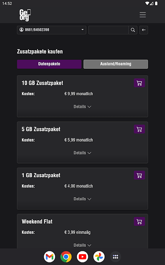
Task: Click the back arrow button
Action: point(144,30)
